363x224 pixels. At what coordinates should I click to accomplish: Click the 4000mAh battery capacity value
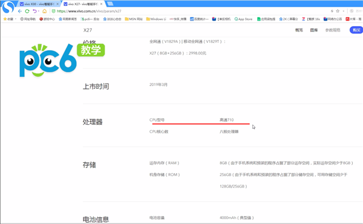tap(237, 217)
